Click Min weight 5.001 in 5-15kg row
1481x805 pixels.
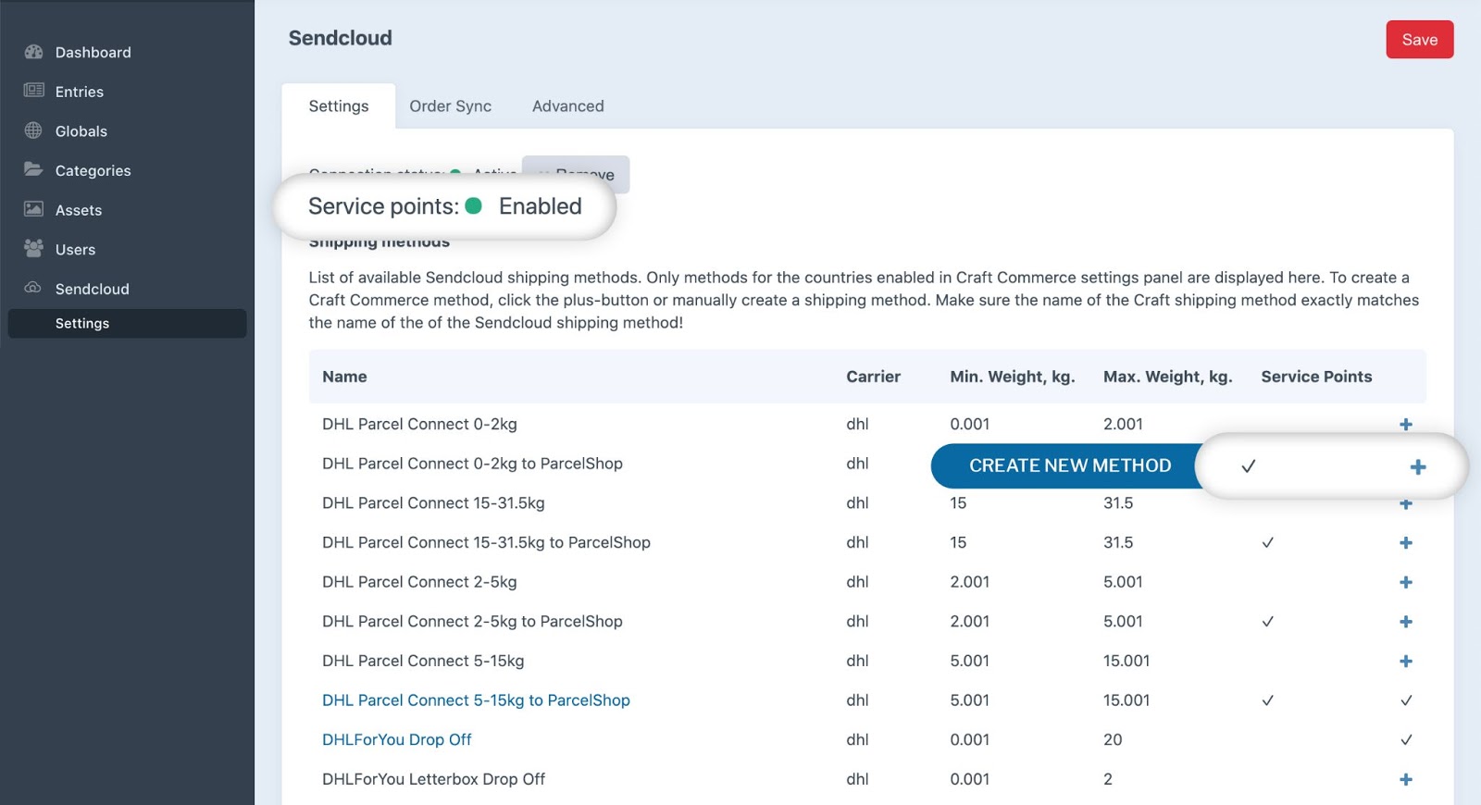coord(969,662)
